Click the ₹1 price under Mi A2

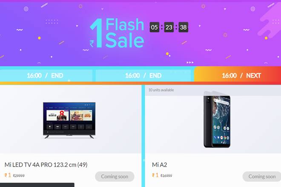click(155, 175)
